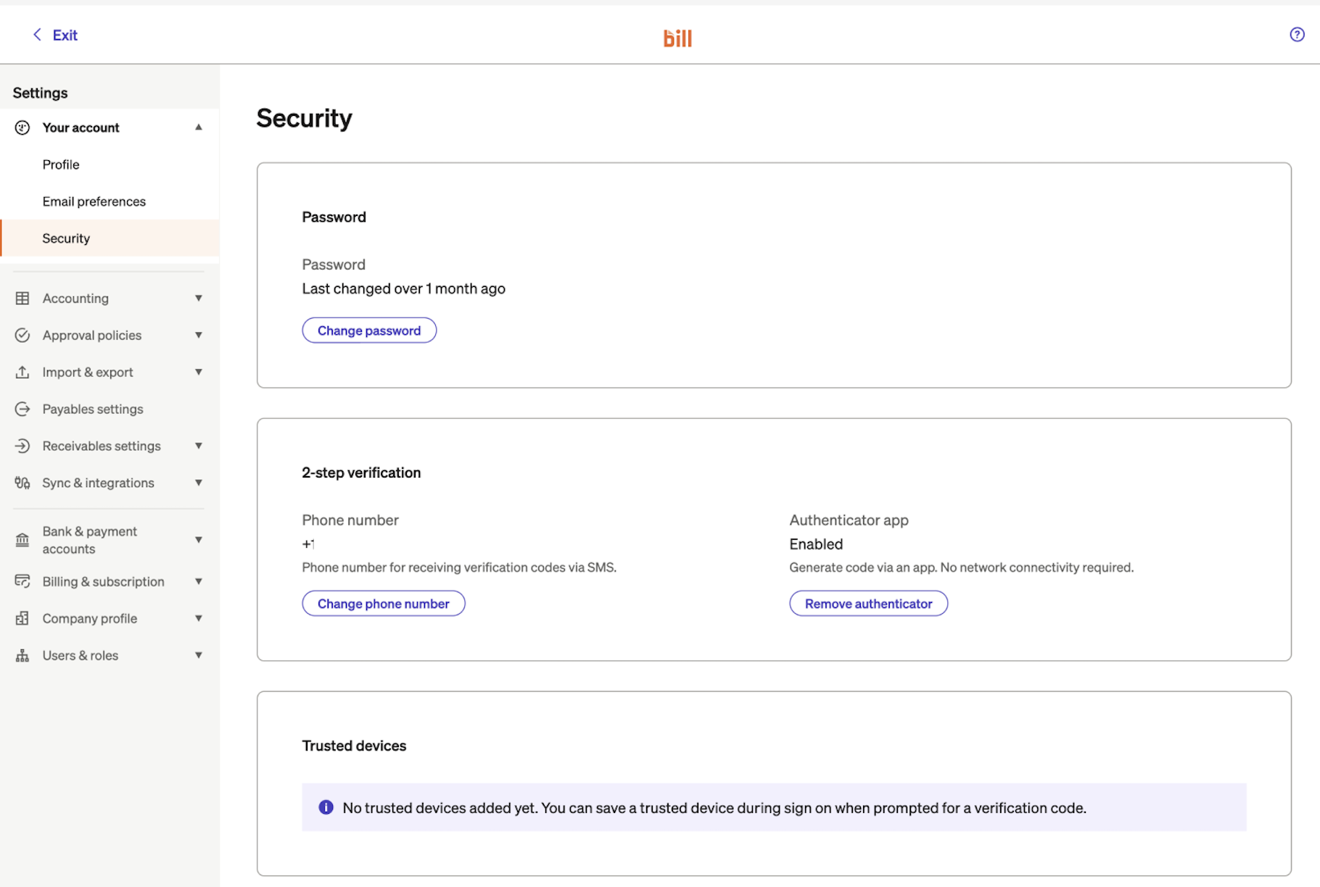The height and width of the screenshot is (887, 1320).
Task: Go to Email preferences
Action: (94, 201)
